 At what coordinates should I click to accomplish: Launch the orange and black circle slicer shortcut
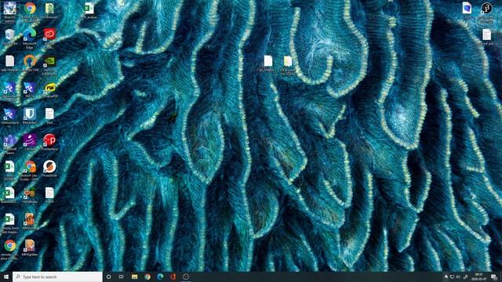tap(49, 167)
